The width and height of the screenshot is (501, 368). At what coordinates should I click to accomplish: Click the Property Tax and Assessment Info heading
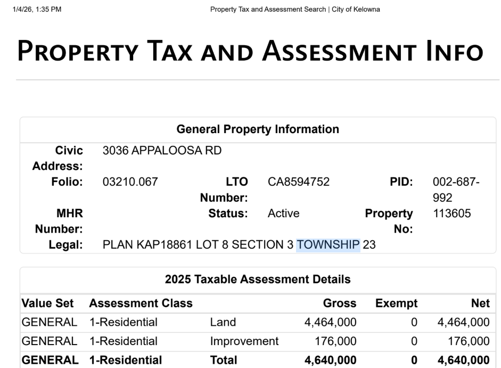pos(250,51)
